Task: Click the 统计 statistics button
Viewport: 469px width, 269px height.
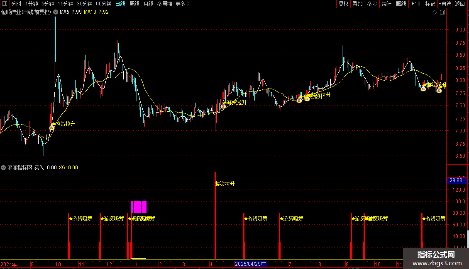Action: click(x=386, y=4)
